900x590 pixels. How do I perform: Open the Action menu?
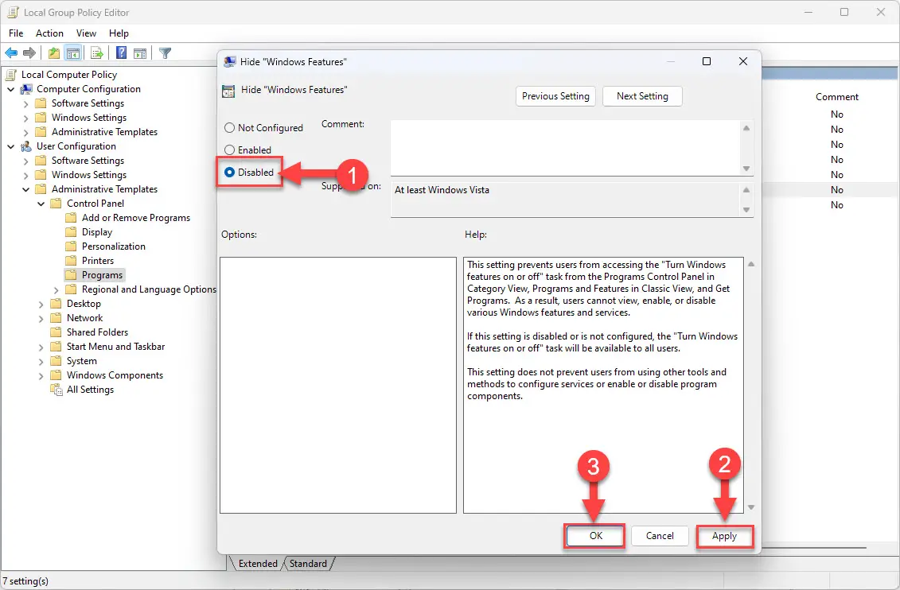coord(49,33)
